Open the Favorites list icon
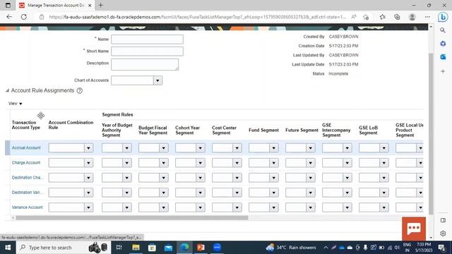 [x=383, y=17]
